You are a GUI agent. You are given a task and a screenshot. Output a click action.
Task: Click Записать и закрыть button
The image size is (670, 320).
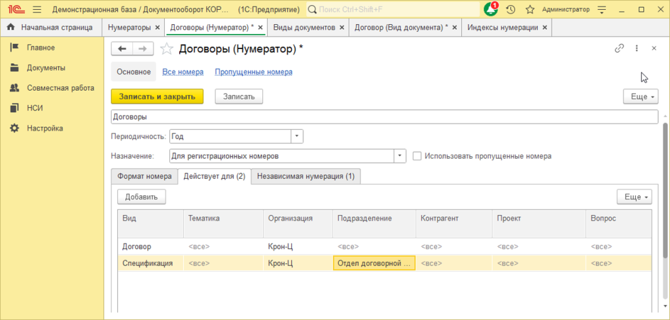click(x=157, y=97)
